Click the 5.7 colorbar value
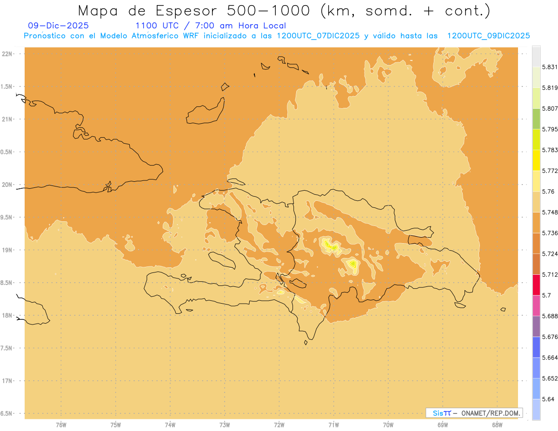This screenshot has width=558, height=431. coord(546,295)
